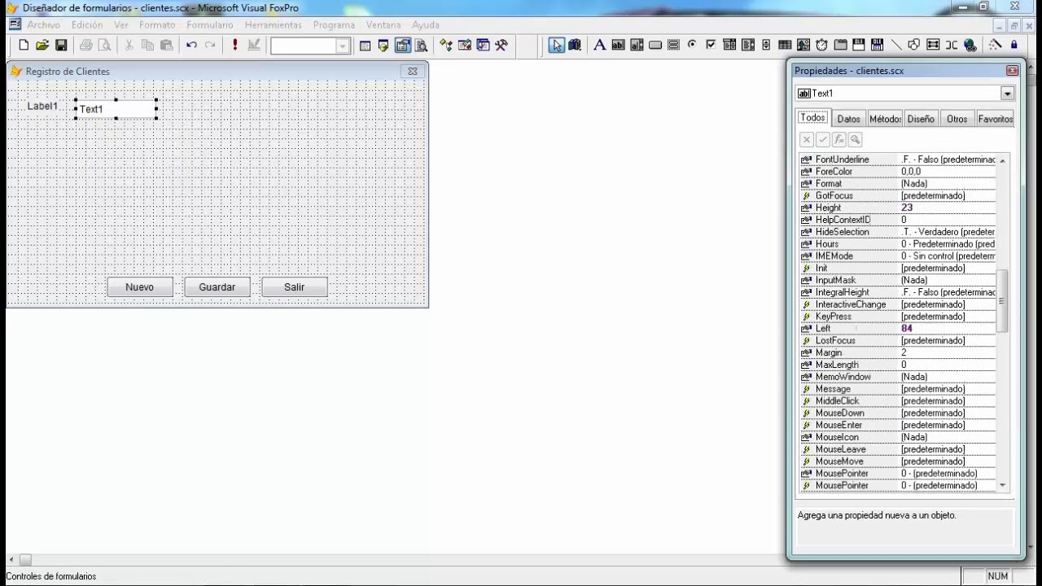The image size is (1042, 586).
Task: Click the Propiedades list scrollbar thumb
Action: [x=1002, y=301]
